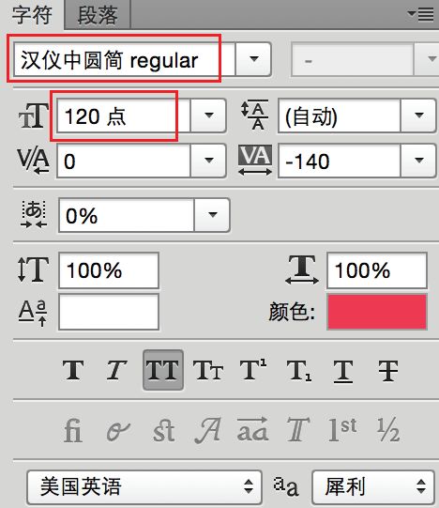Toggle Superscript style
This screenshot has width=439, height=508.
click(253, 369)
